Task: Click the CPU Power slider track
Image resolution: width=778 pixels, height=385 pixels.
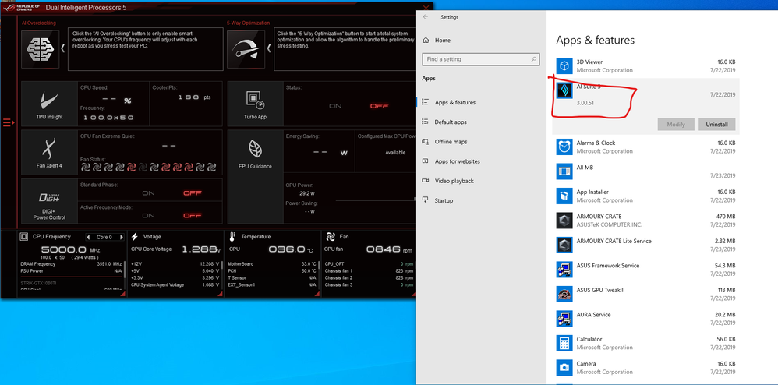Action: [x=375, y=200]
